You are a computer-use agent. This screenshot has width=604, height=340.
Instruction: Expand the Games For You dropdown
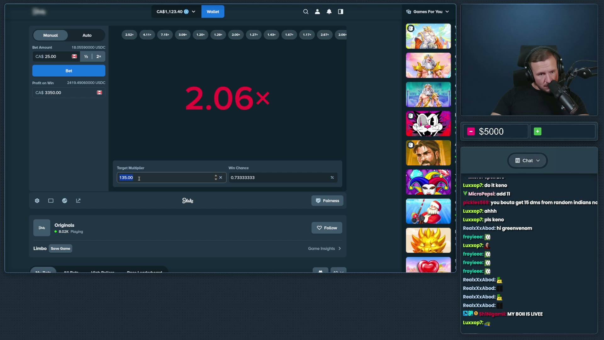428,12
